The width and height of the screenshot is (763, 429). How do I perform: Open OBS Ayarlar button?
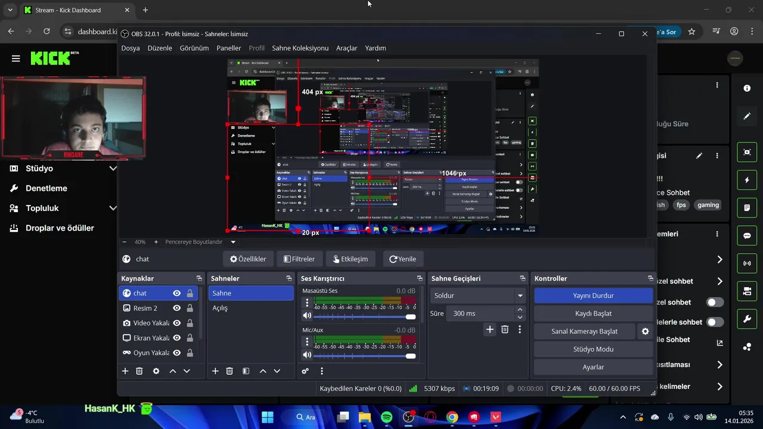coord(593,367)
